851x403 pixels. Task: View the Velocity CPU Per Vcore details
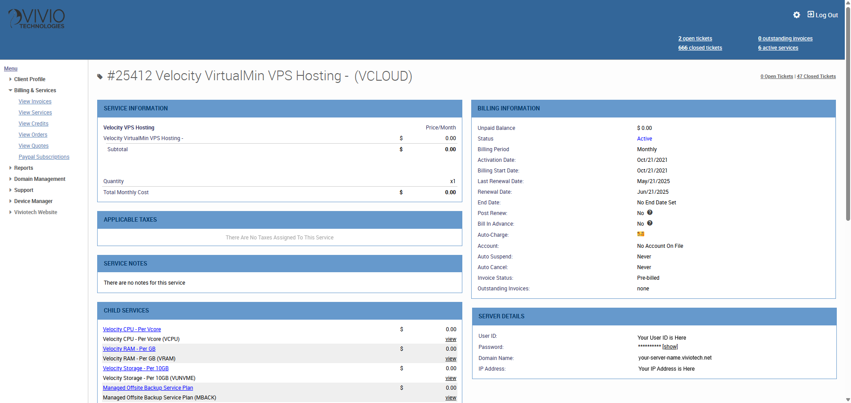coord(450,339)
